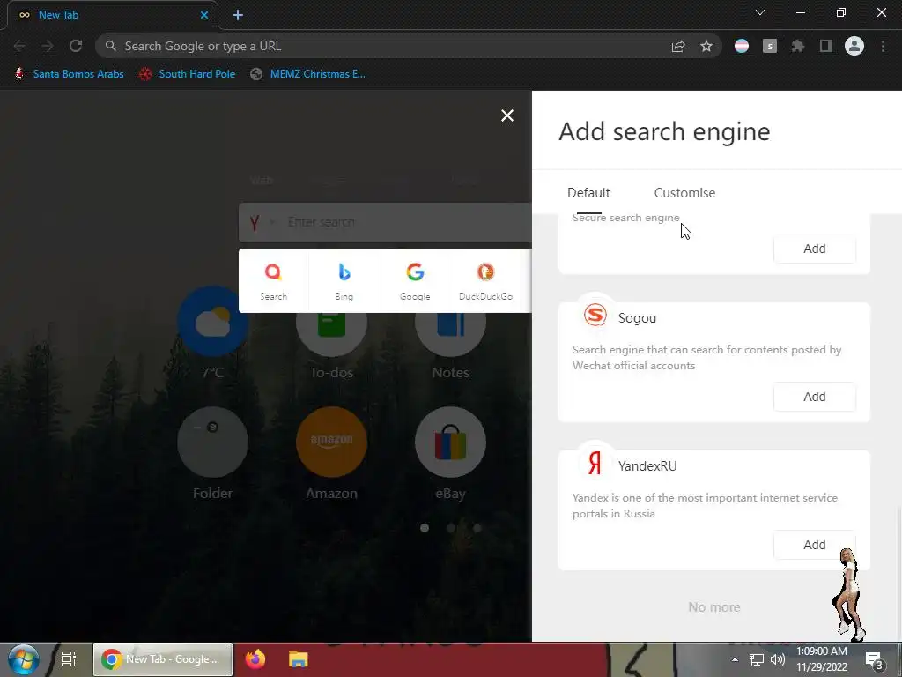Choose the Search engine icon in picker
This screenshot has width=902, height=677.
[273, 281]
